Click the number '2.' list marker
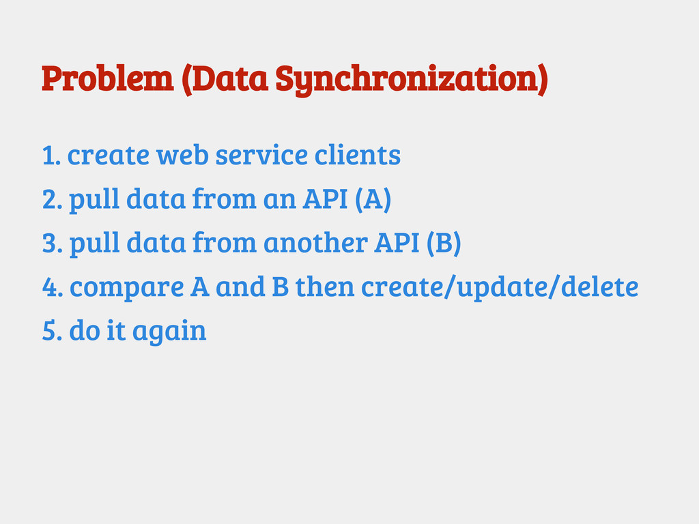The width and height of the screenshot is (699, 524). [x=53, y=199]
